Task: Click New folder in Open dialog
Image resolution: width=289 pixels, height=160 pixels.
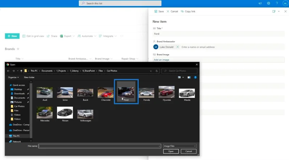Action: tap(29, 77)
